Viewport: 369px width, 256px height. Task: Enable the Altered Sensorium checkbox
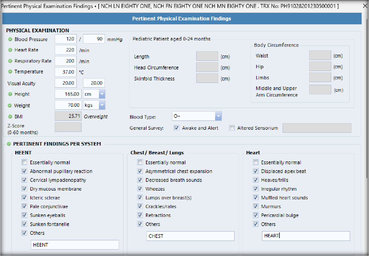[232, 128]
